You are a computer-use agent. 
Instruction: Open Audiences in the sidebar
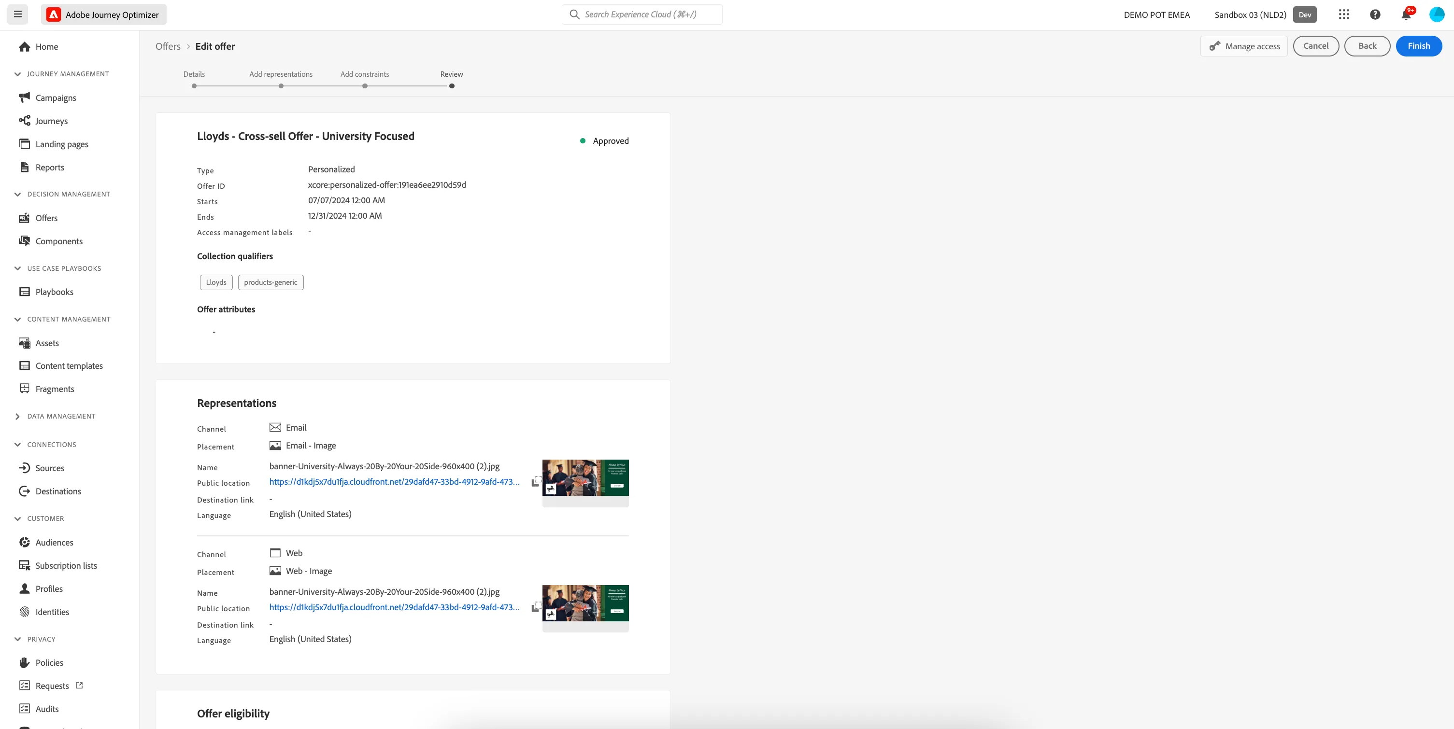coord(46,542)
